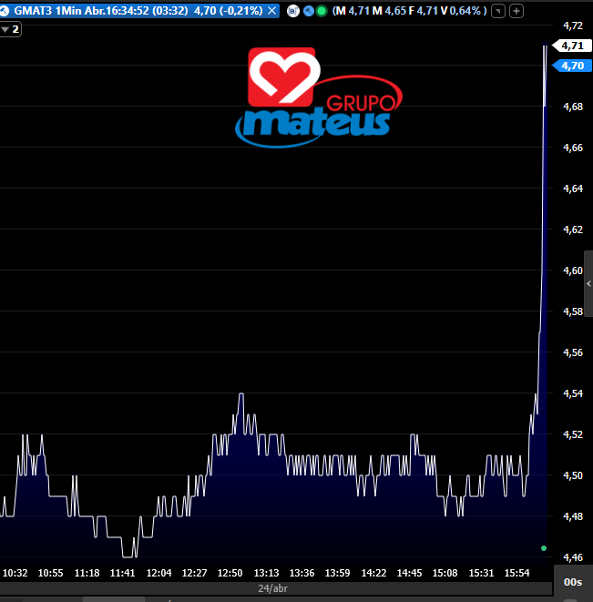Click the 12:50 time axis label
This screenshot has height=602, width=593.
230,573
